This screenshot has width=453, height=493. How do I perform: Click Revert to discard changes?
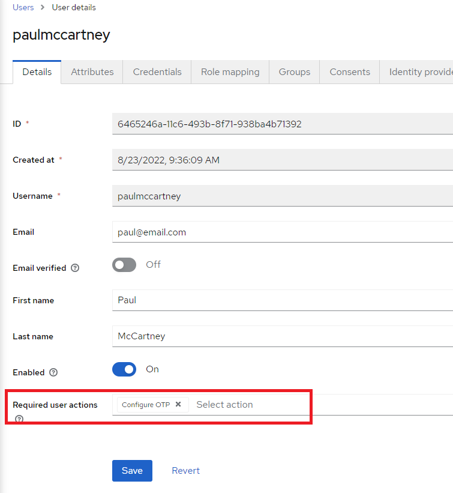pyautogui.click(x=185, y=471)
